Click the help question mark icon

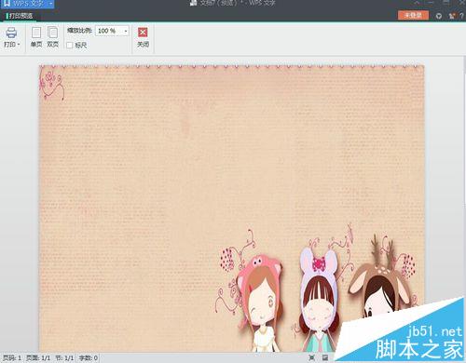click(x=461, y=16)
